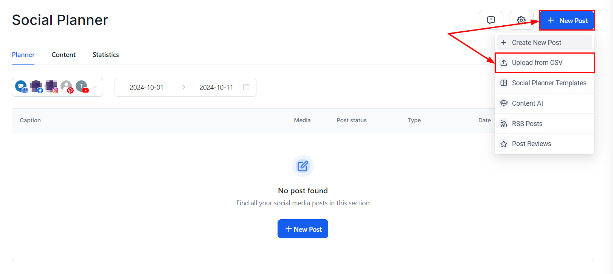613x274 pixels.
Task: Open the calendar icon in date range
Action: coord(246,87)
